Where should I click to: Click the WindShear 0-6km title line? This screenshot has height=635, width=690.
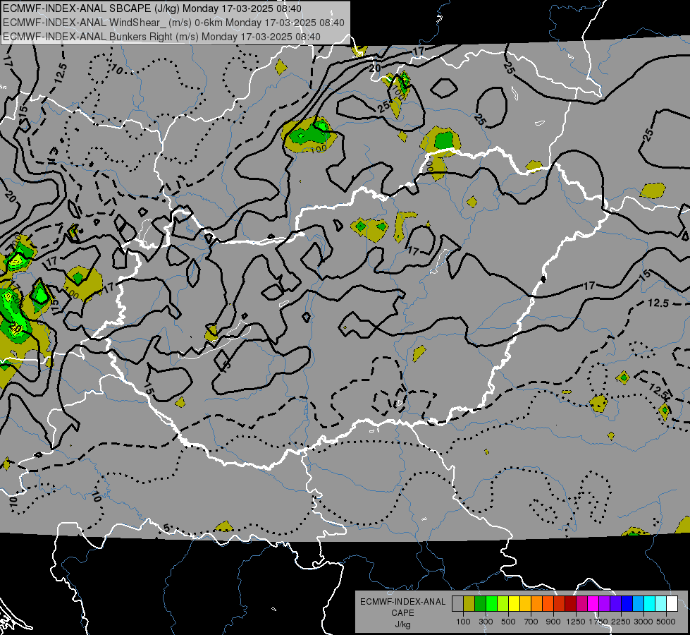(x=174, y=23)
